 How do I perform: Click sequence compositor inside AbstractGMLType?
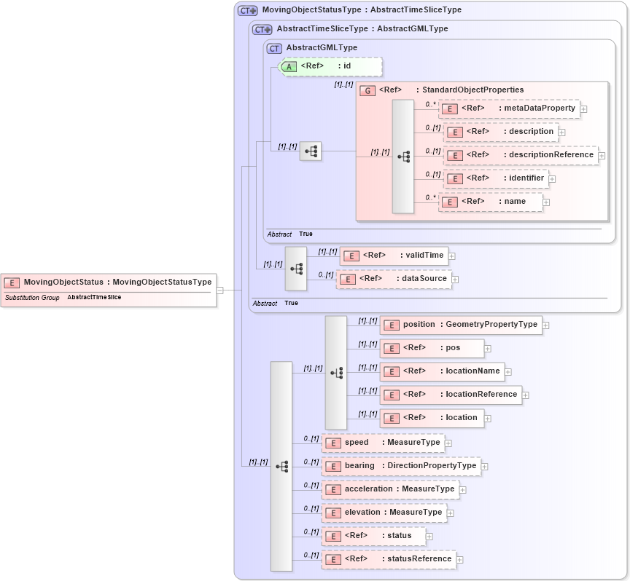[311, 151]
